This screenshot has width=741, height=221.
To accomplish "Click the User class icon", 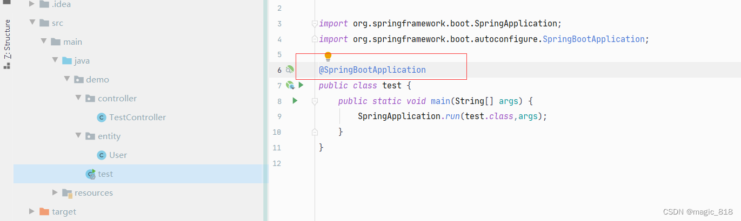I will coord(101,155).
